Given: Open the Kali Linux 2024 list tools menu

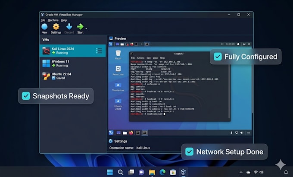Looking at the screenshot, I should (99, 51).
